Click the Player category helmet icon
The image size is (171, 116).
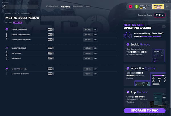click(x=7, y=29)
